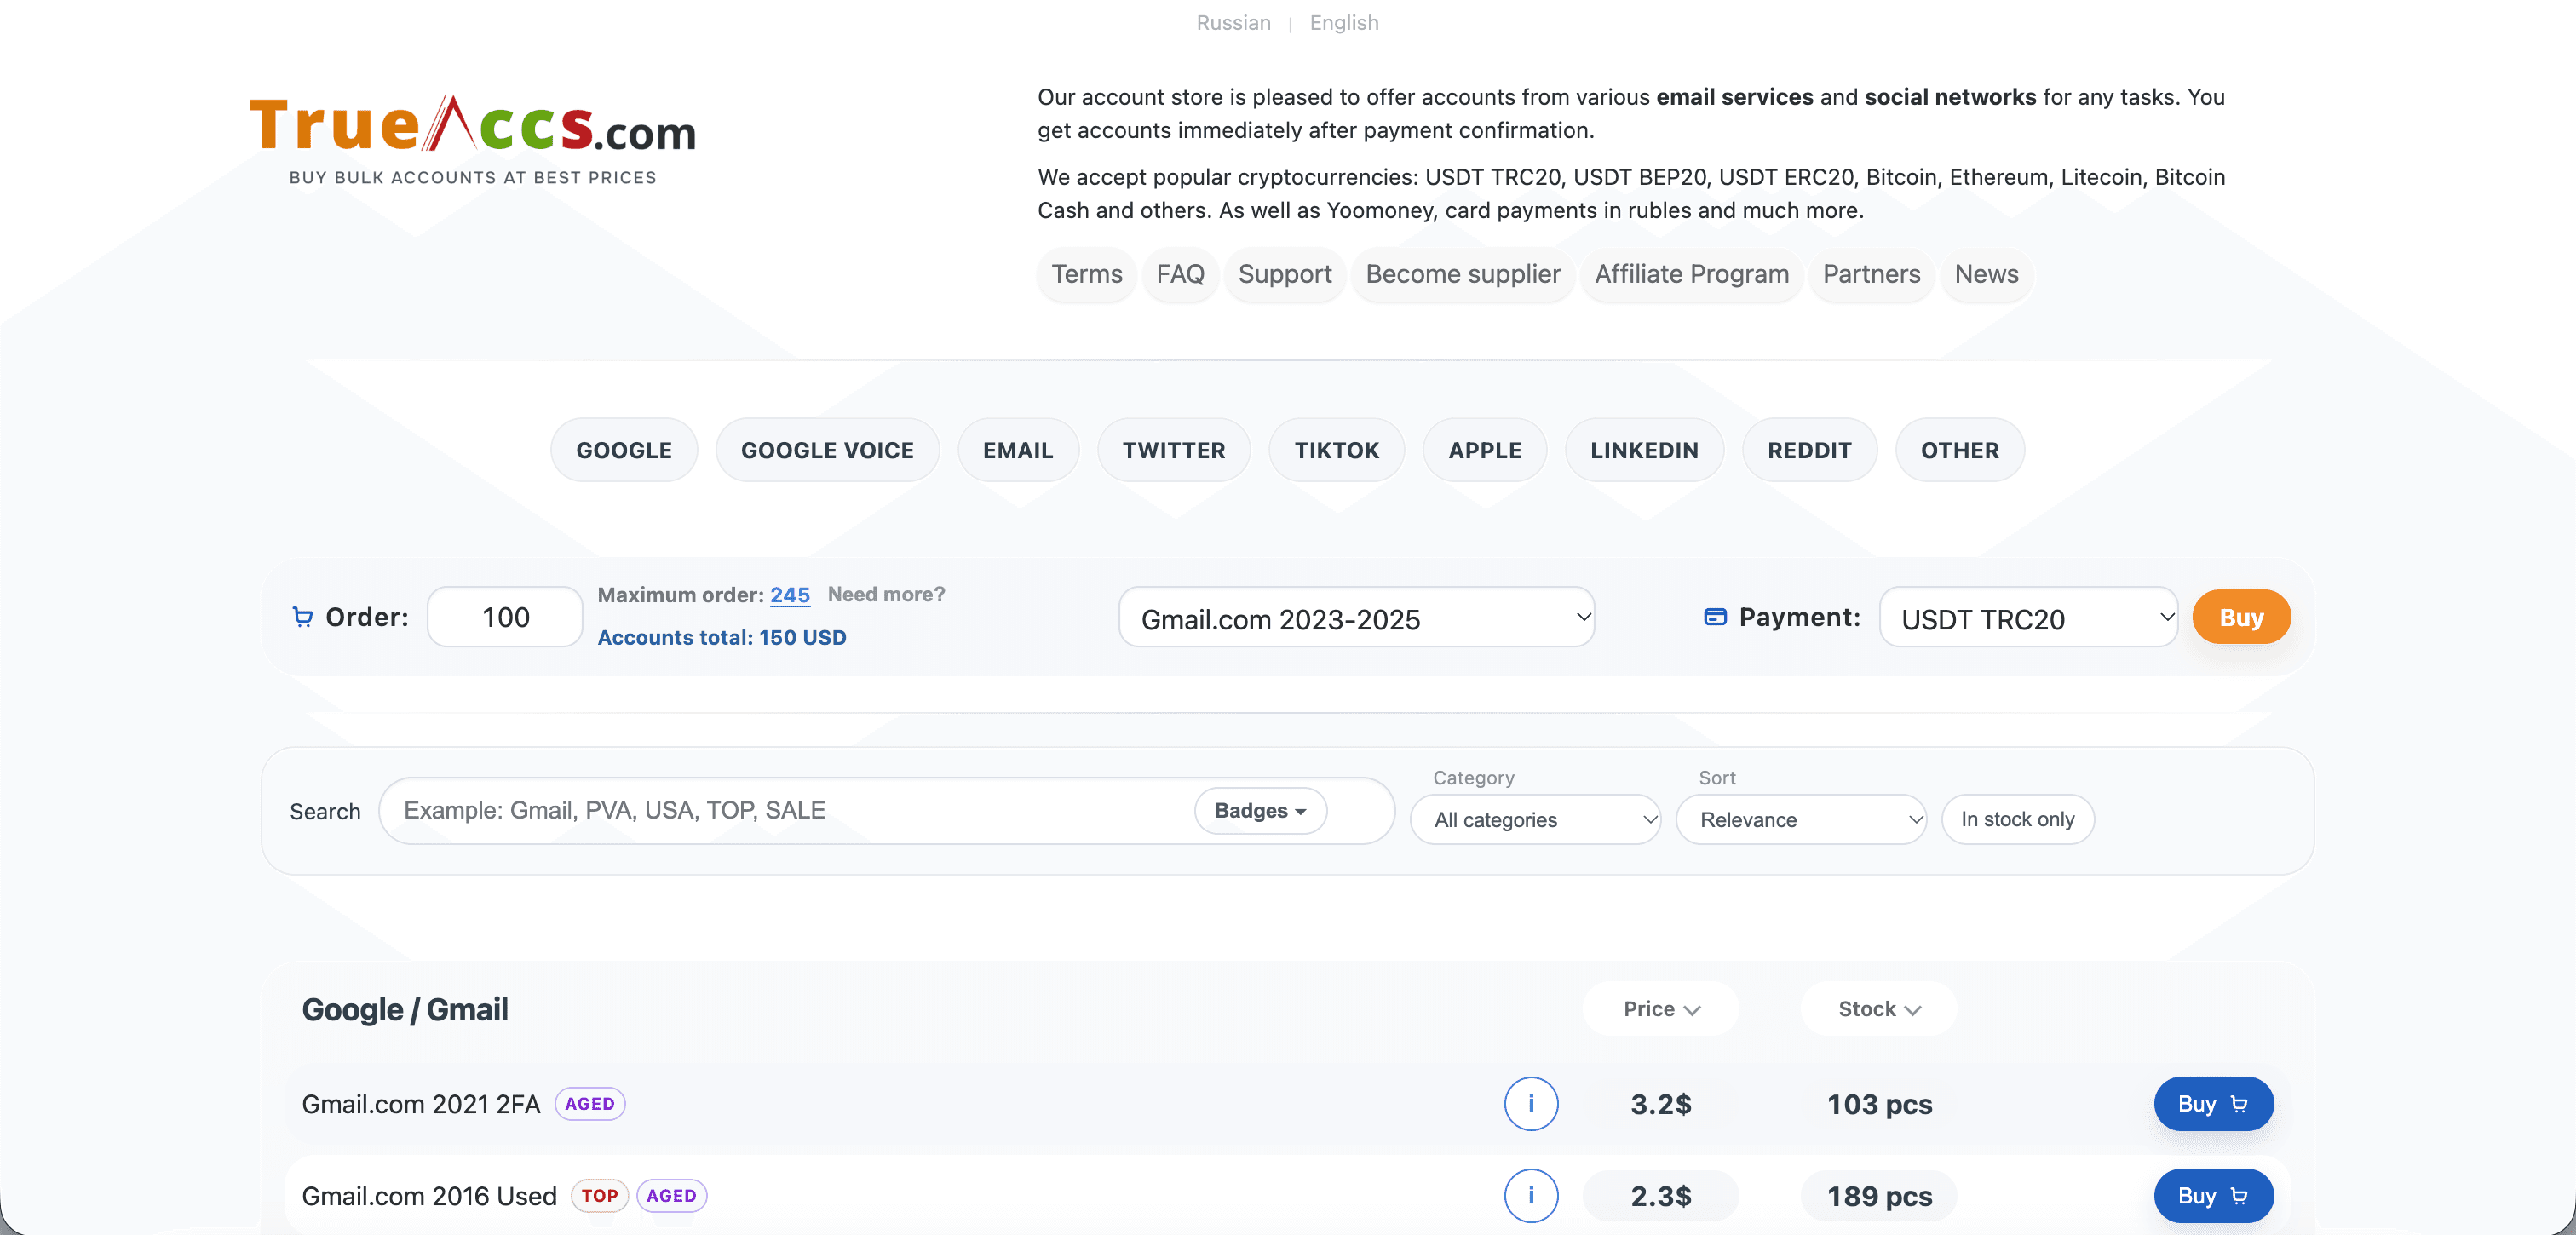
Task: Select the GOOGLE category tab
Action: [x=624, y=449]
